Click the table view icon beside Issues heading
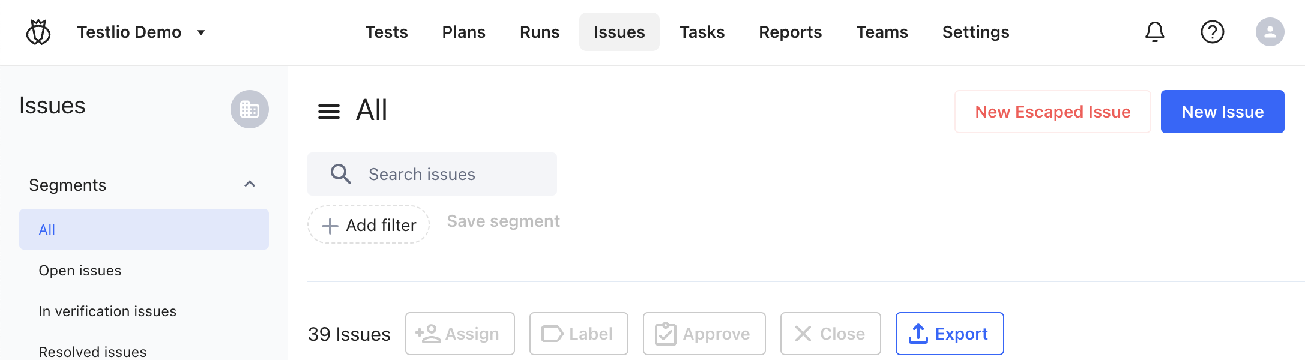This screenshot has height=360, width=1305. (249, 109)
